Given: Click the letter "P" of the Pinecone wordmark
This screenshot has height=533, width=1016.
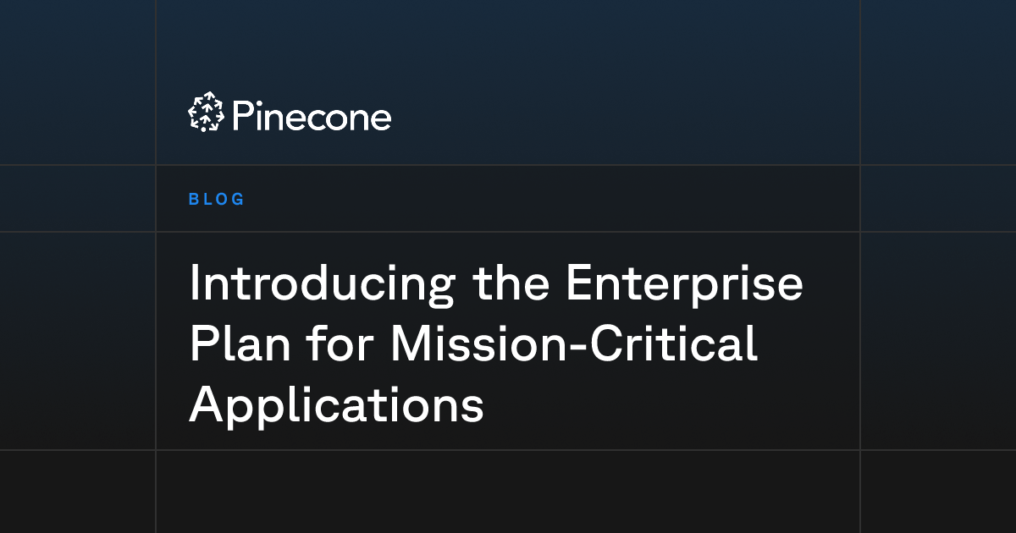Looking at the screenshot, I should click(x=242, y=116).
